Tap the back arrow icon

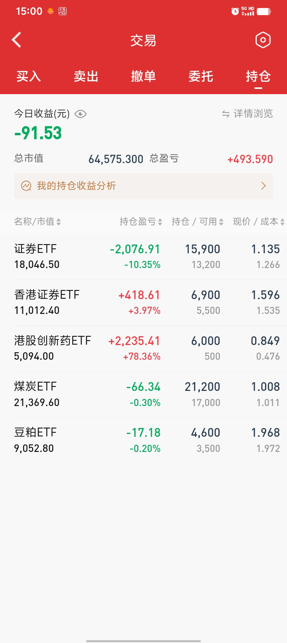pos(17,40)
